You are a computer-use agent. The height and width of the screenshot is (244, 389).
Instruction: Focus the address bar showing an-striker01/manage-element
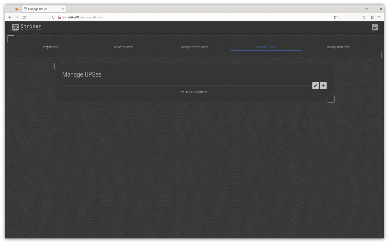click(x=194, y=17)
